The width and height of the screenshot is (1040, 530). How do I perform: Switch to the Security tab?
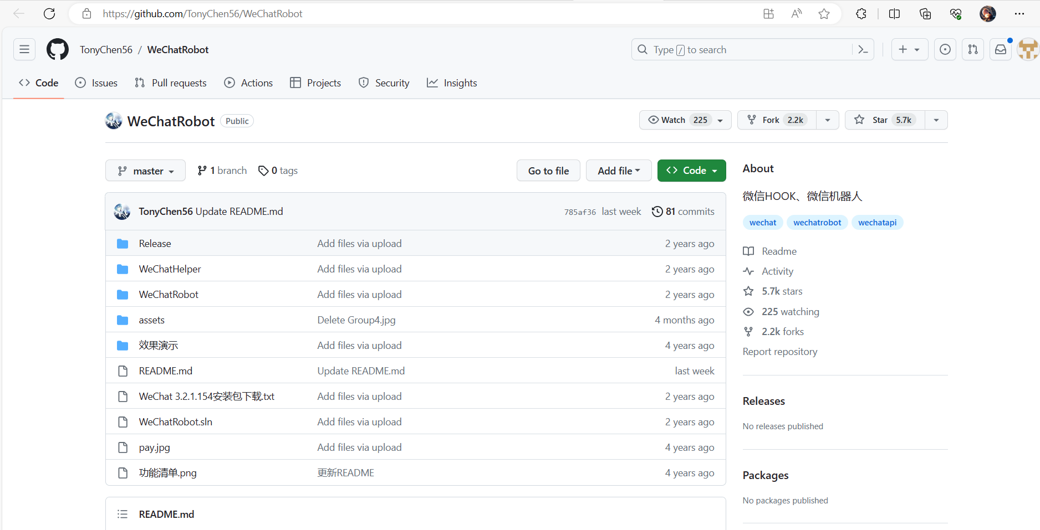(384, 83)
